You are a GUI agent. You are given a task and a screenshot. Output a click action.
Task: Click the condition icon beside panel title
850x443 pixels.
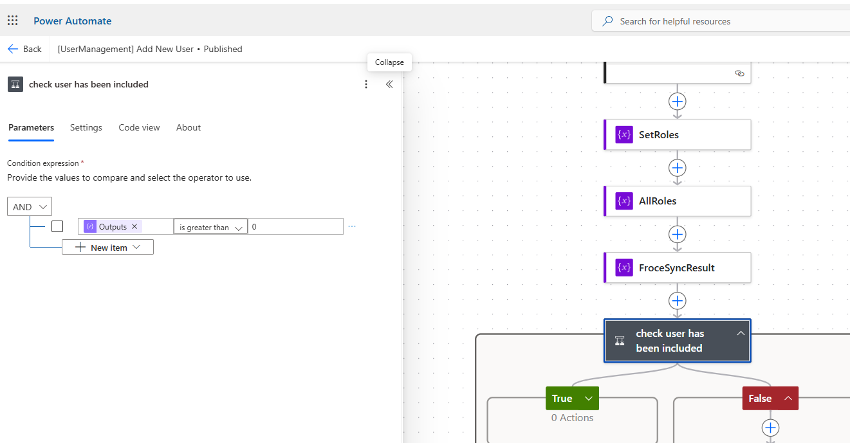click(x=15, y=84)
